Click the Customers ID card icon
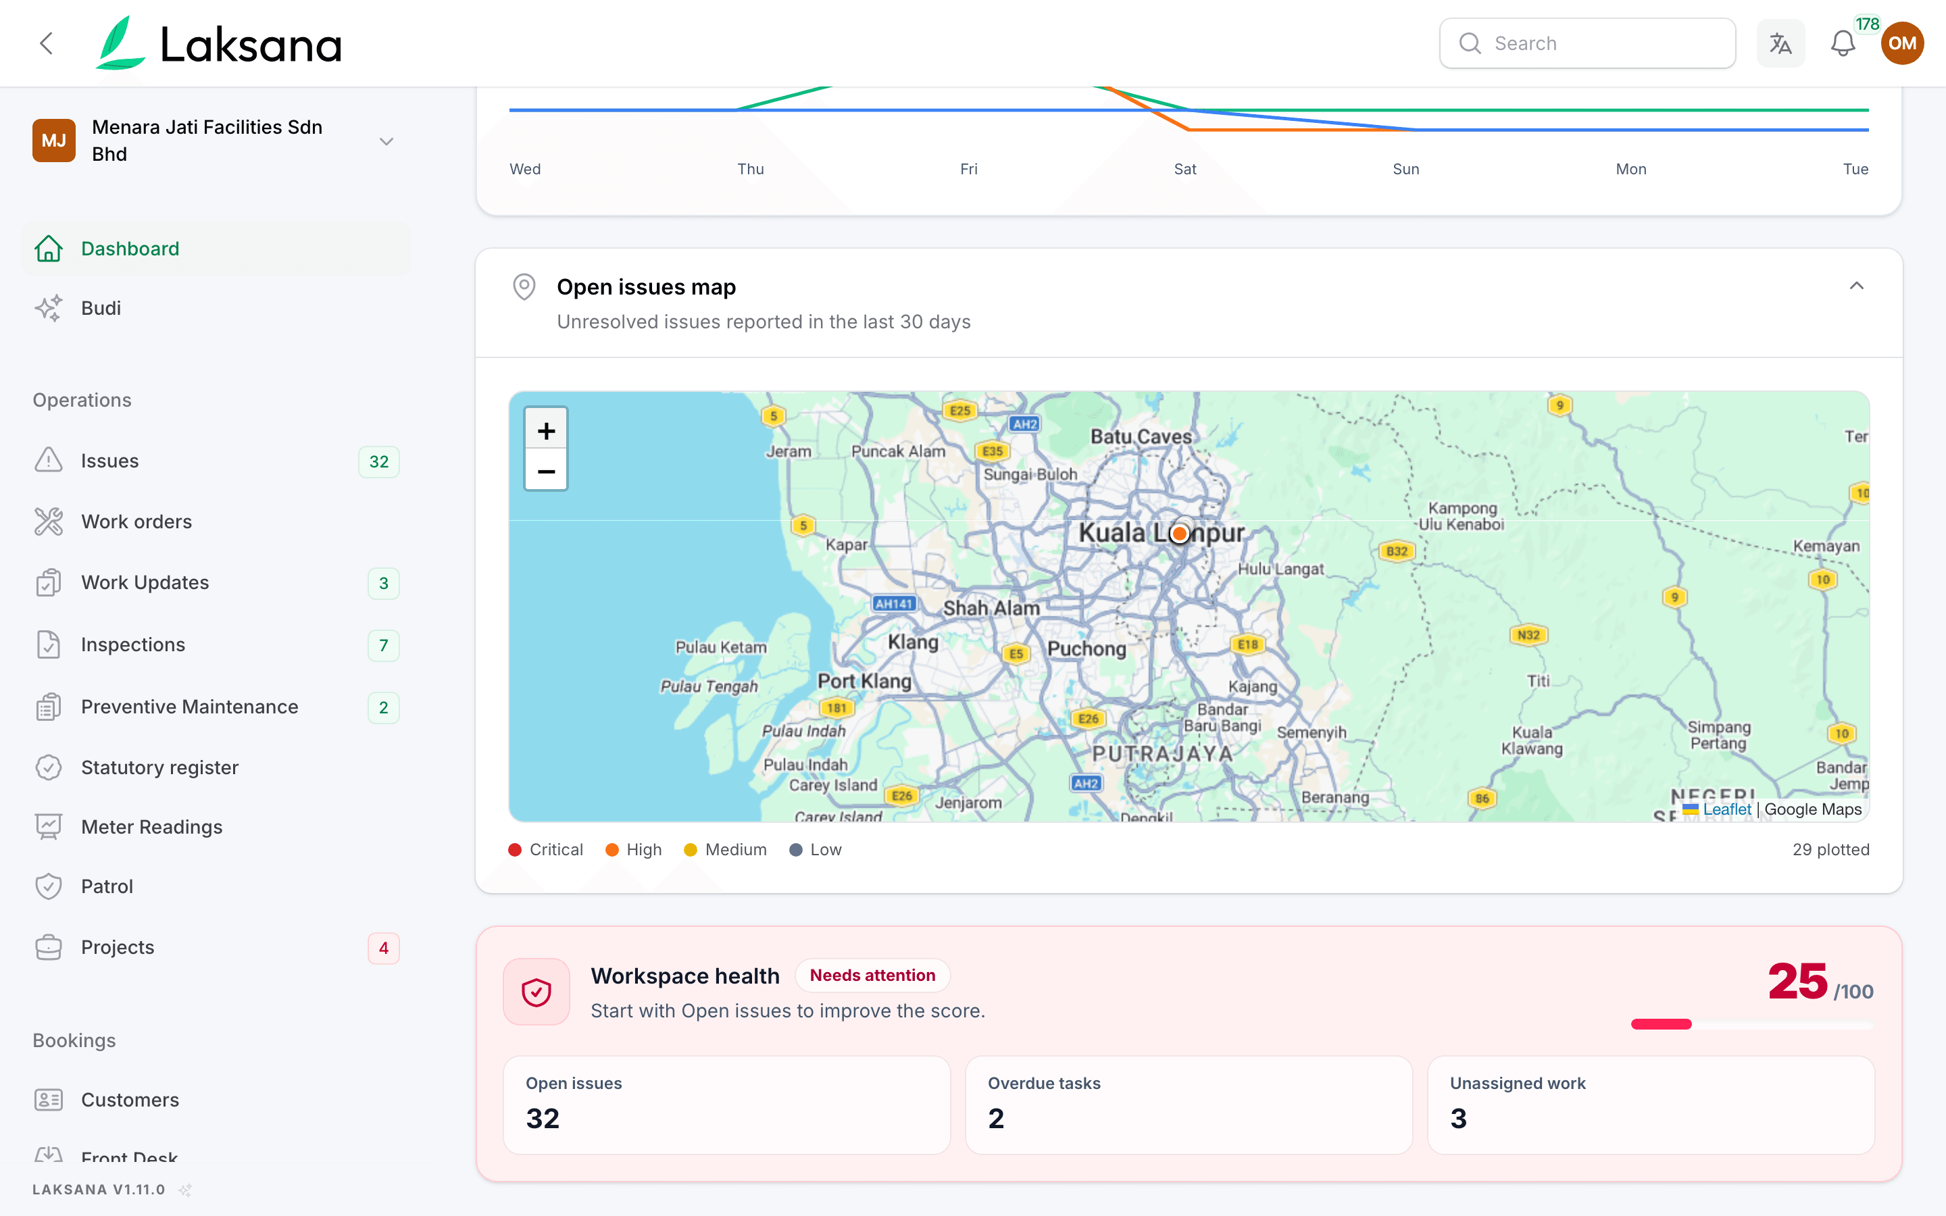Viewport: 1946px width, 1216px height. 48,1099
